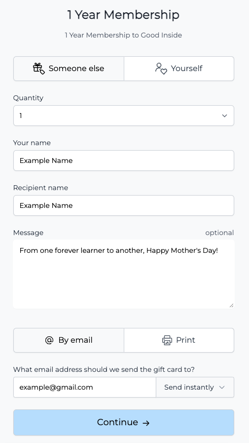Click the gift card email address field
249x443 pixels.
(x=85, y=387)
